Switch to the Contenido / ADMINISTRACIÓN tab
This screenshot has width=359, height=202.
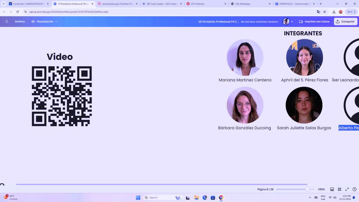pos(29,4)
